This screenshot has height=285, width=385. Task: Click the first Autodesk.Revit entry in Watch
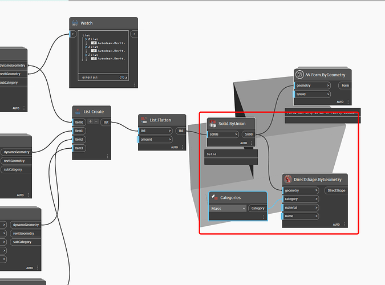(x=111, y=43)
